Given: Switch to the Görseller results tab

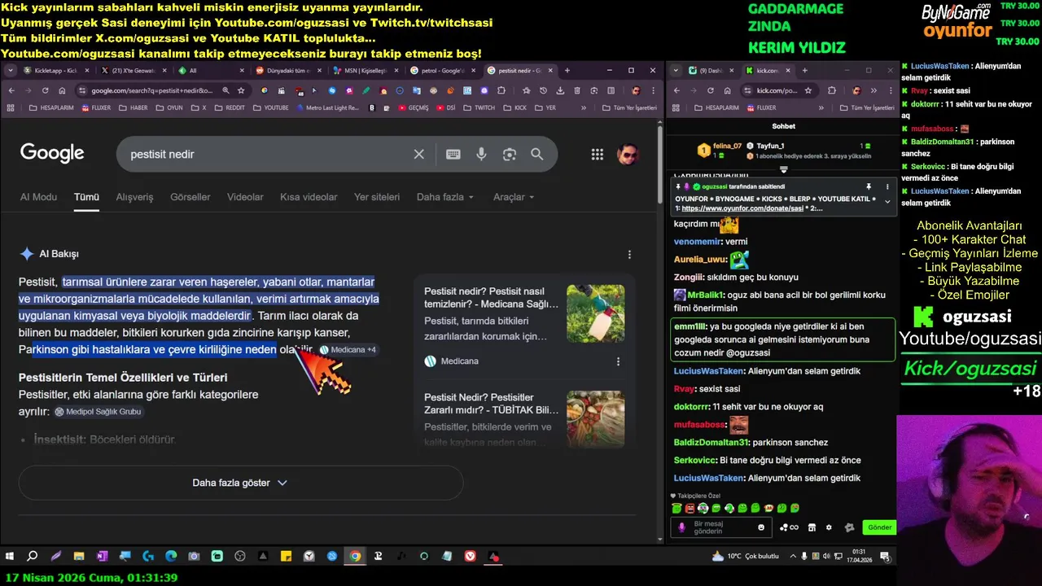Looking at the screenshot, I should (190, 197).
